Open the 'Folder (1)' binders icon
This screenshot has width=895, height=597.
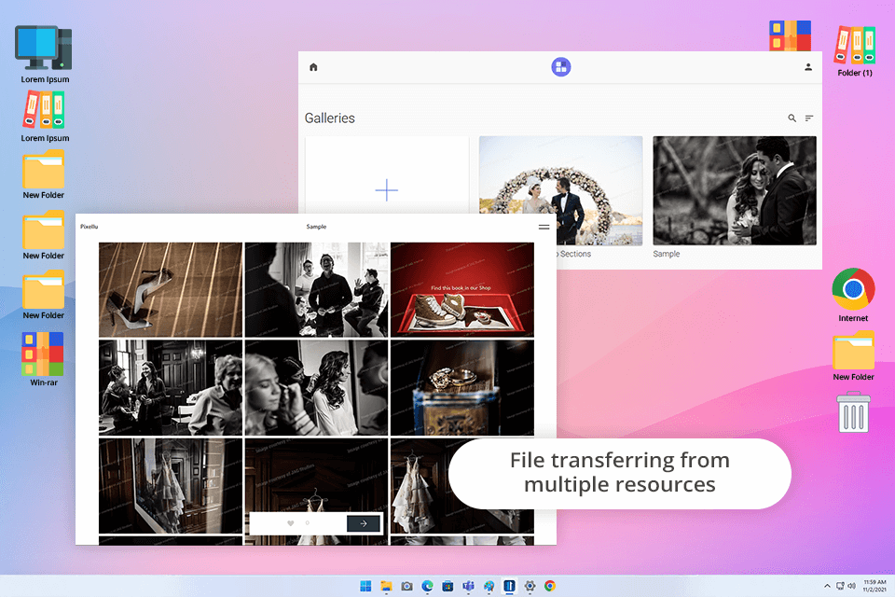855,51
